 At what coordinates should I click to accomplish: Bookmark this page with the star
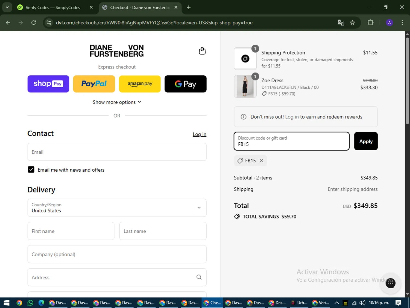(x=353, y=23)
